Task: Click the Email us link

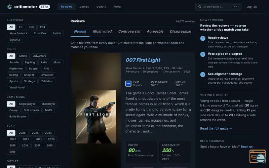Action: [x=246, y=146]
